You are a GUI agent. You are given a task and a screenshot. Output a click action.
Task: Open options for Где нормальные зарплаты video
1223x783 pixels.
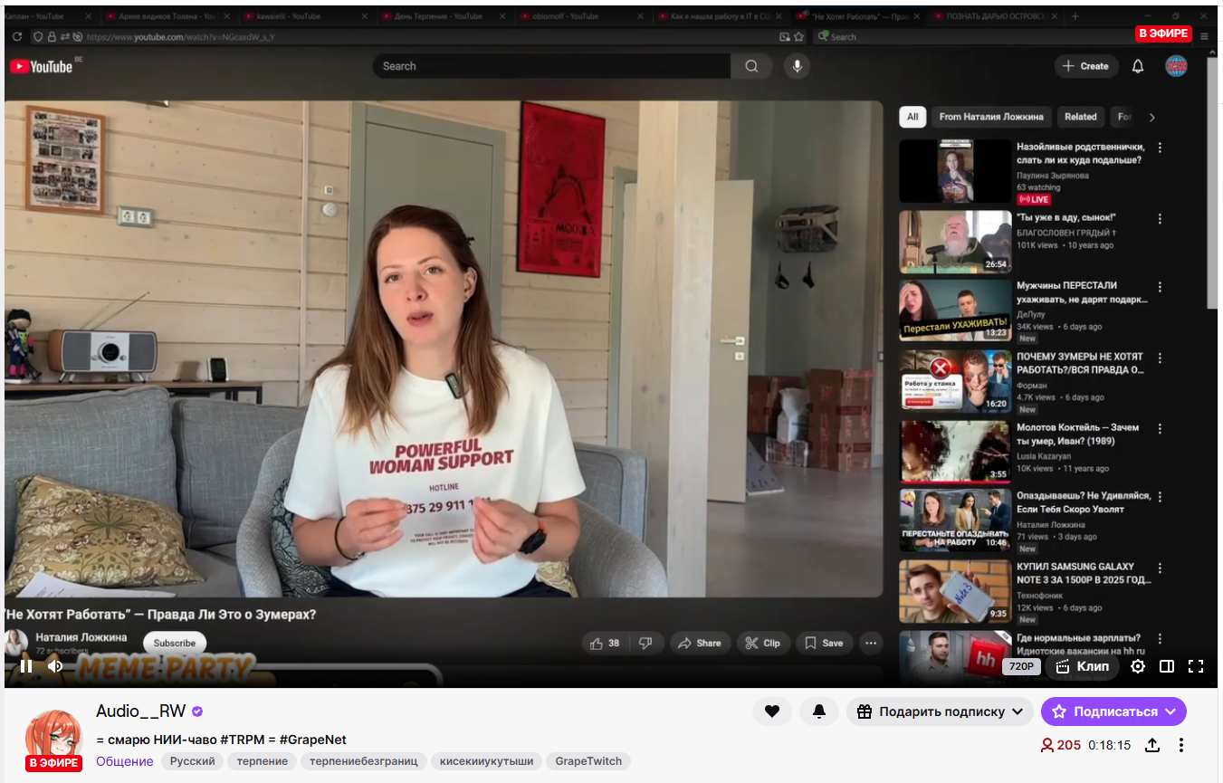[x=1160, y=639]
